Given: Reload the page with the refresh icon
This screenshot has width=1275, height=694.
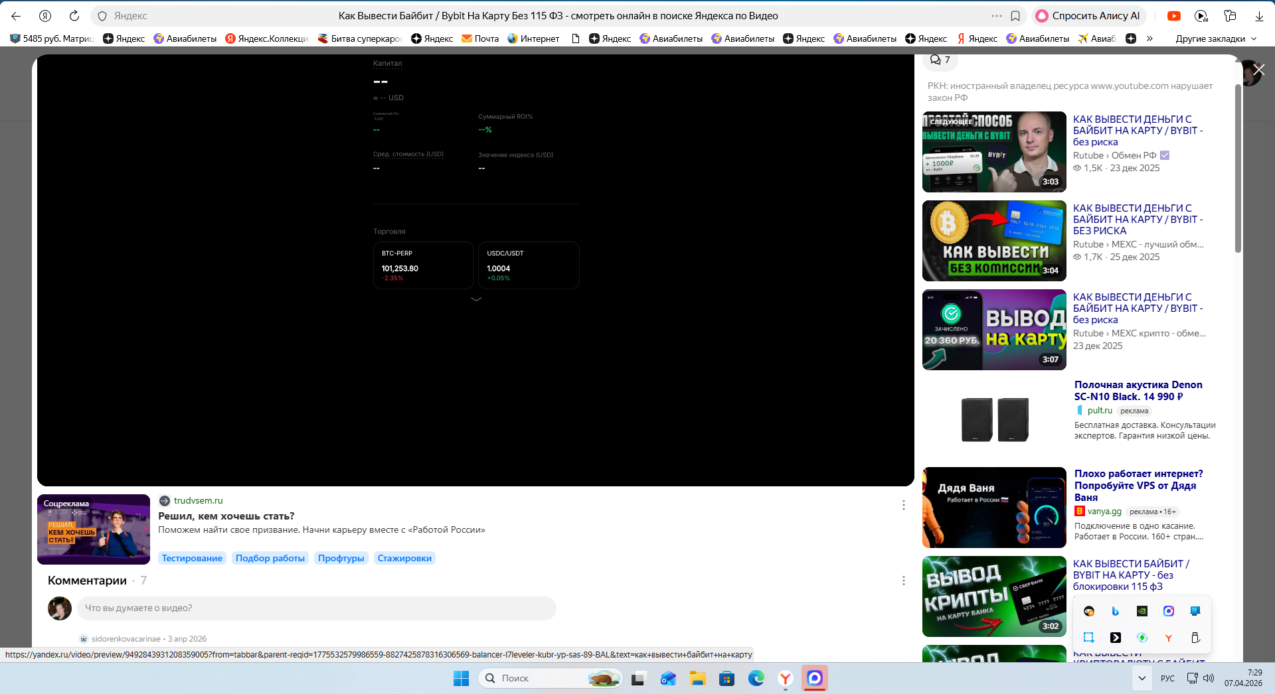Looking at the screenshot, I should (x=74, y=16).
